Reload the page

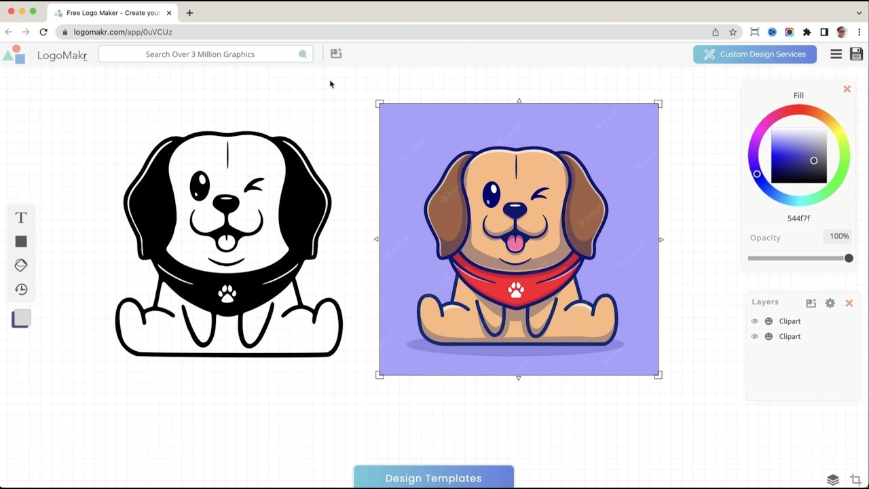tap(43, 32)
